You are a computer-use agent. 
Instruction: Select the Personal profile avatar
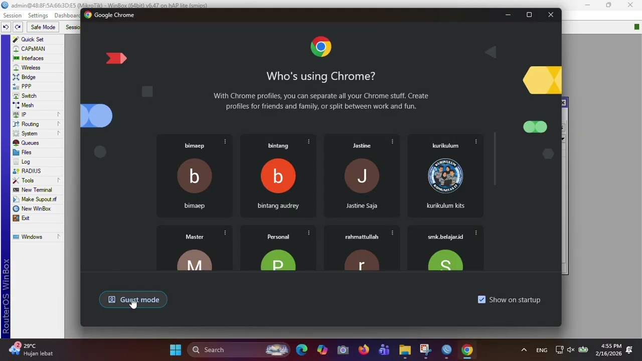click(278, 261)
